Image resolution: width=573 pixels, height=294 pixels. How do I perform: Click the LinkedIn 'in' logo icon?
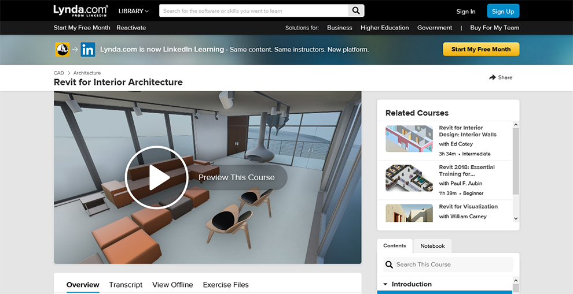pyautogui.click(x=88, y=49)
